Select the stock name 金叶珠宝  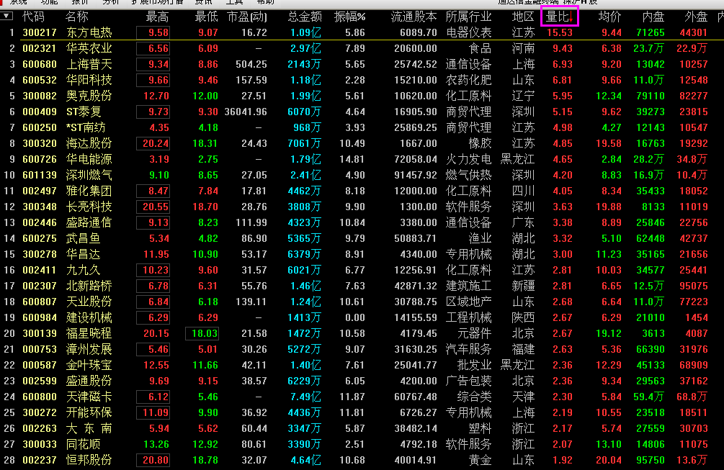pyautogui.click(x=89, y=366)
